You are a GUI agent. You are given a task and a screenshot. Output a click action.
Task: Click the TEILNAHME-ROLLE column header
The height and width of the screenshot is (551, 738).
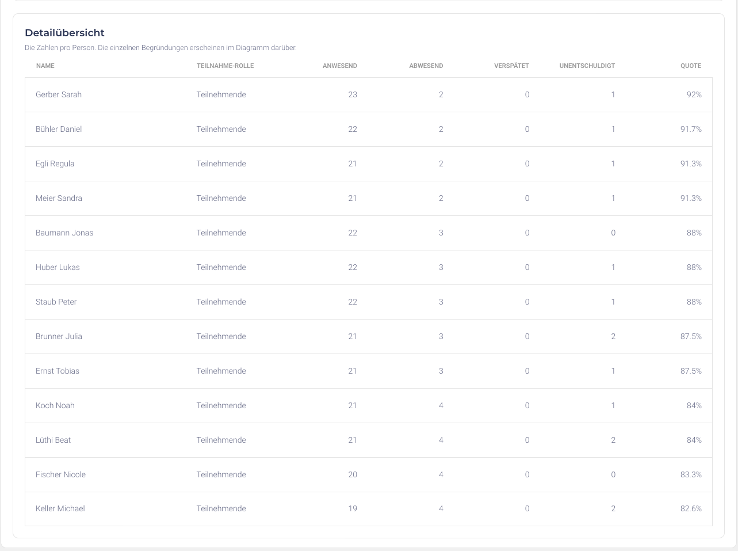pyautogui.click(x=225, y=66)
